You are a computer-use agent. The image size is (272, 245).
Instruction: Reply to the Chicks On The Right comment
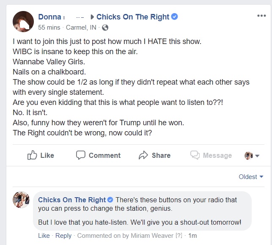coord(63,236)
